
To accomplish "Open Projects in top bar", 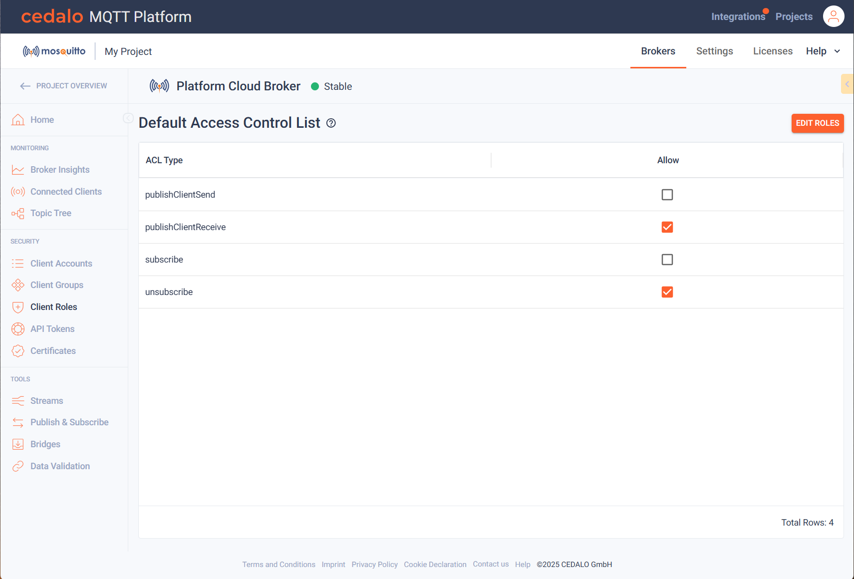I will [x=794, y=16].
